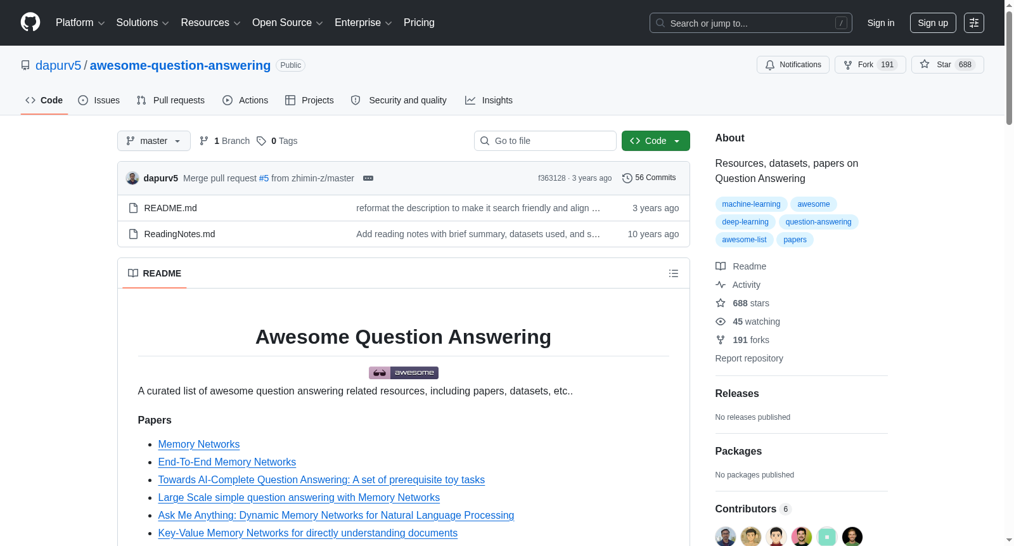Open the Platform dropdown menu
This screenshot has width=1014, height=546.
coord(80,23)
